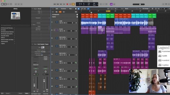Viewport: 170px width, 95px height.
Task: Adjust the master volume slider
Action: click(x=139, y=4)
